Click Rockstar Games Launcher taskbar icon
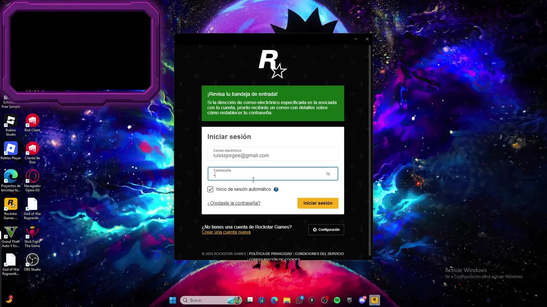The width and height of the screenshot is (547, 307). pos(375,300)
